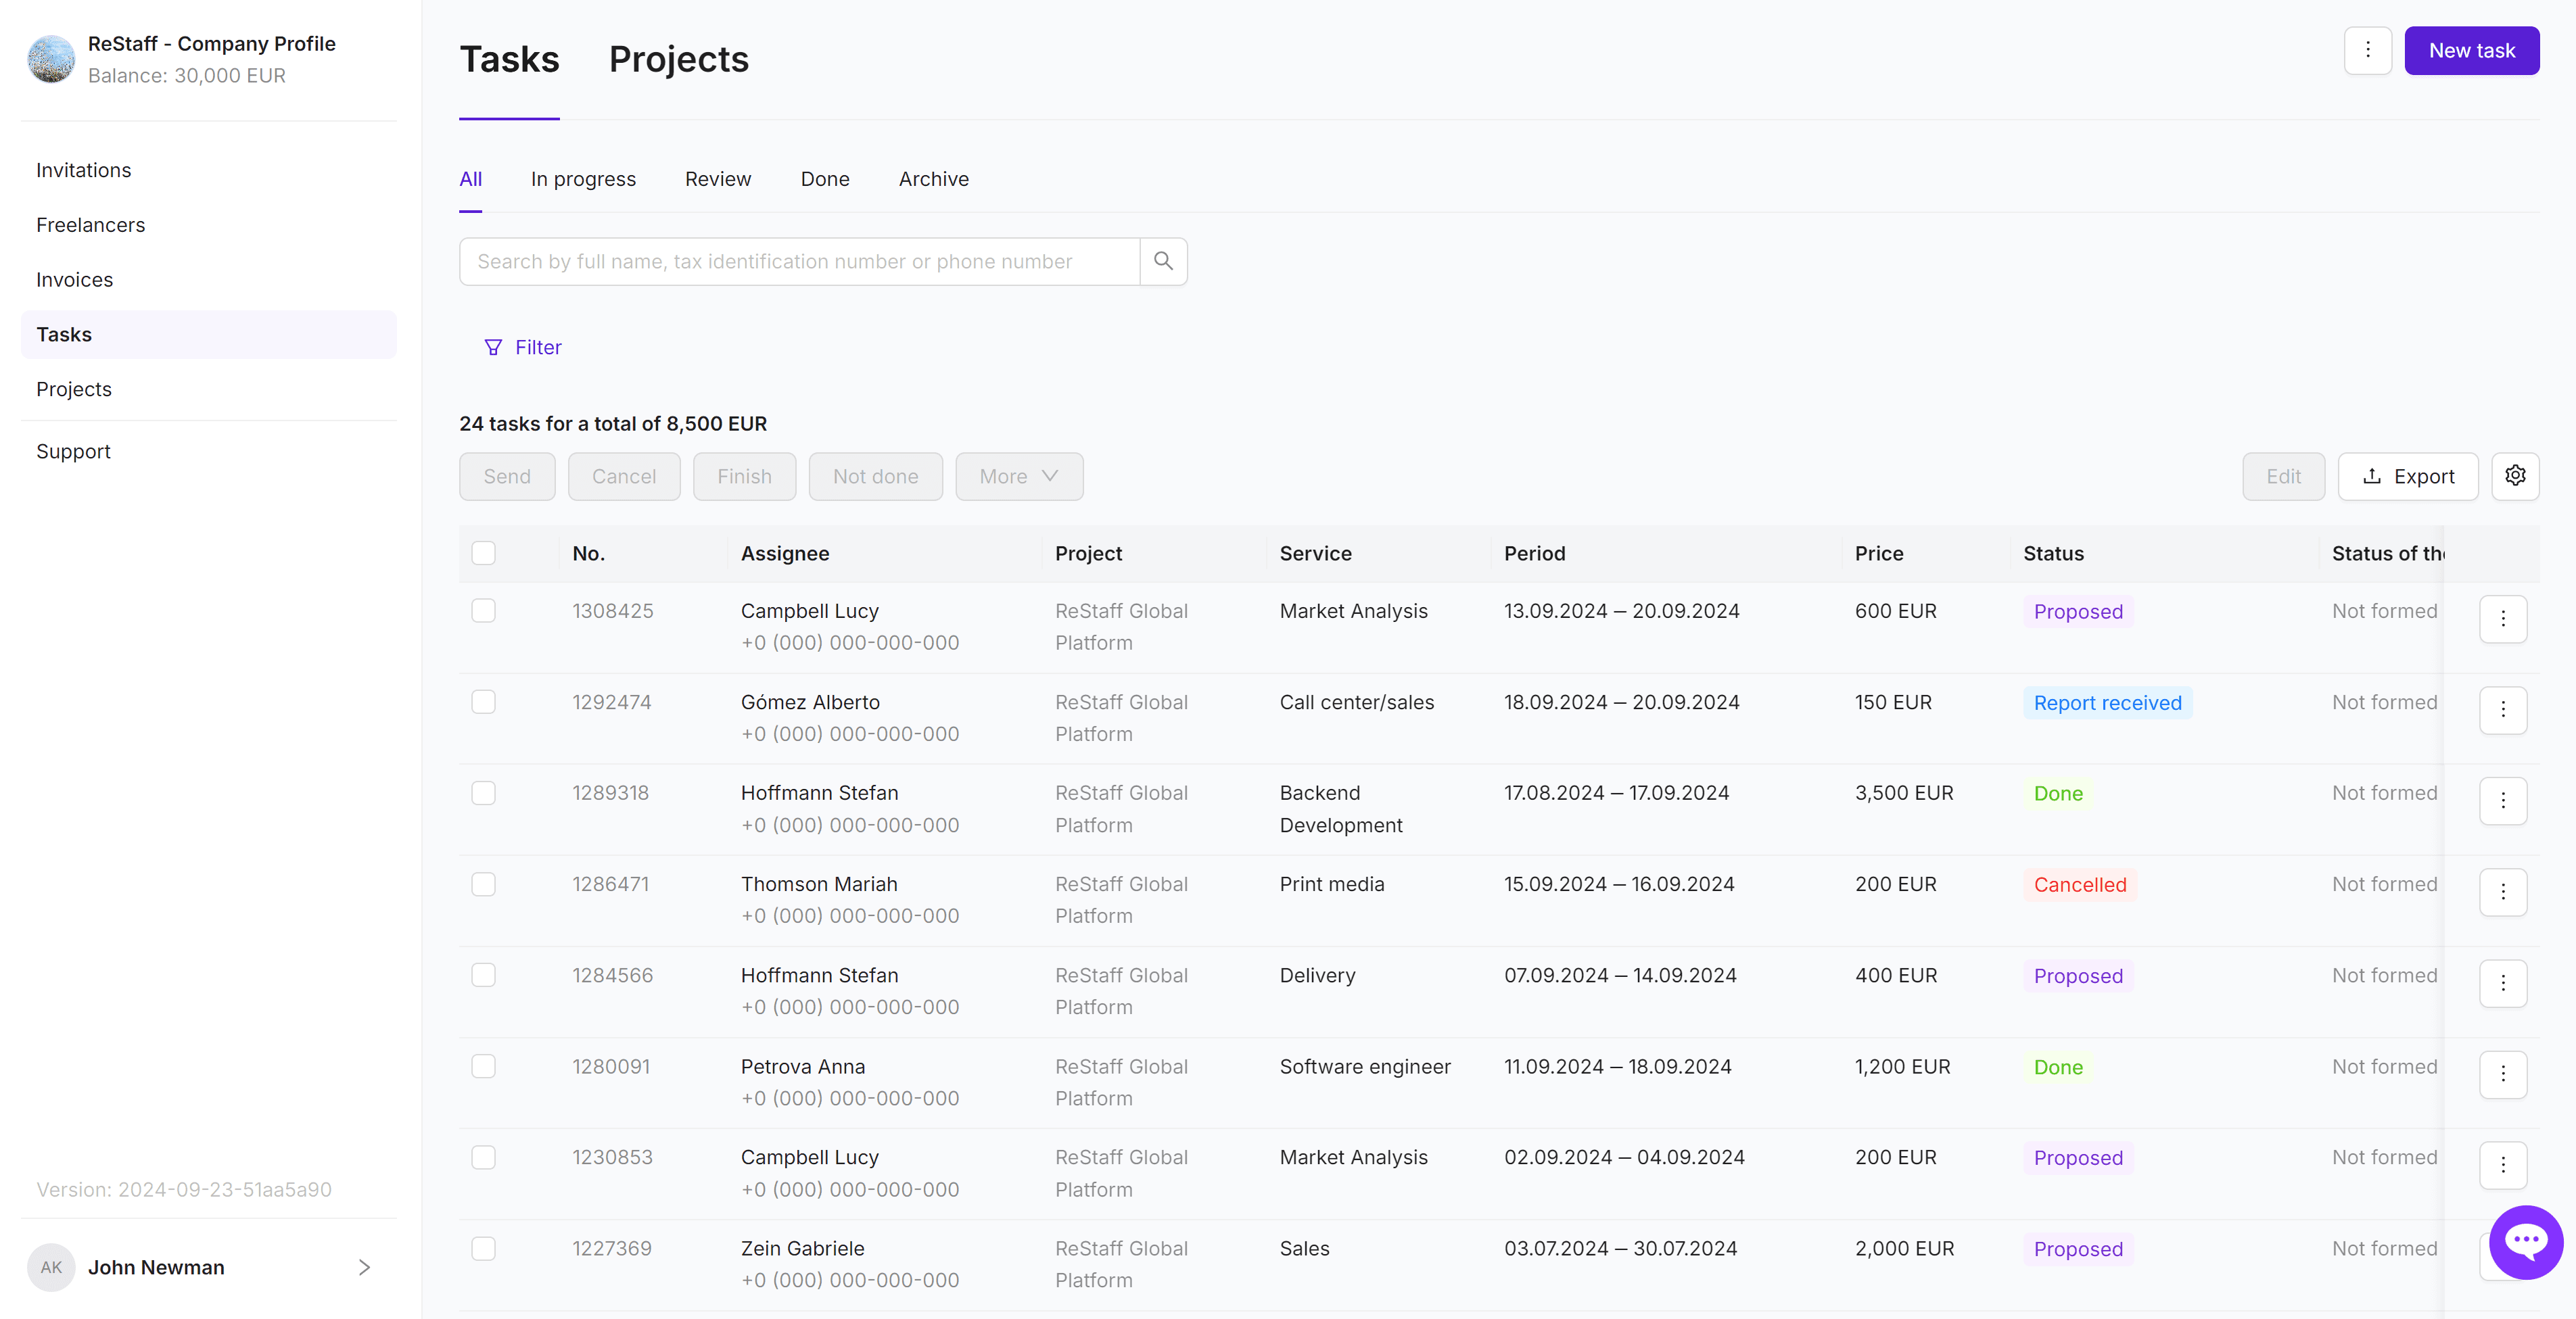Click the search magnifier icon

point(1163,261)
